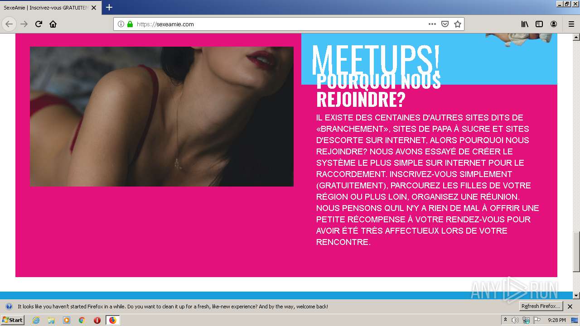Open the Action Center flag icon
The height and width of the screenshot is (326, 580).
[537, 320]
